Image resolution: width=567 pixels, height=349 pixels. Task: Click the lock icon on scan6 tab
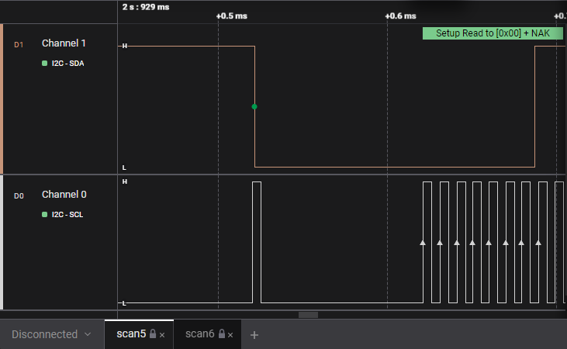point(221,334)
